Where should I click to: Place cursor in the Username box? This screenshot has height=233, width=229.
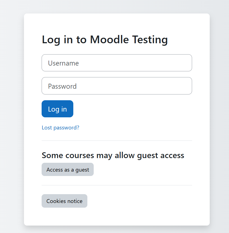tap(117, 63)
